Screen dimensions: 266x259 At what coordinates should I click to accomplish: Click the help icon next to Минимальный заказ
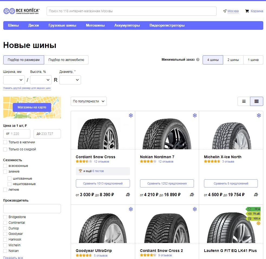point(198,60)
